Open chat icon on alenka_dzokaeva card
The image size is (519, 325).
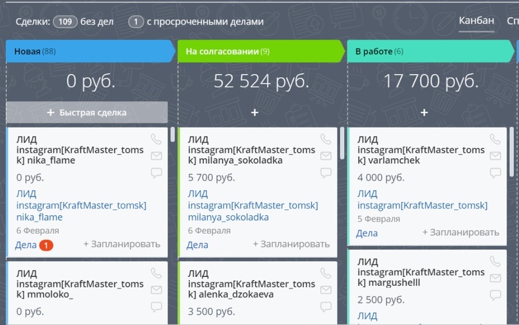325,307
